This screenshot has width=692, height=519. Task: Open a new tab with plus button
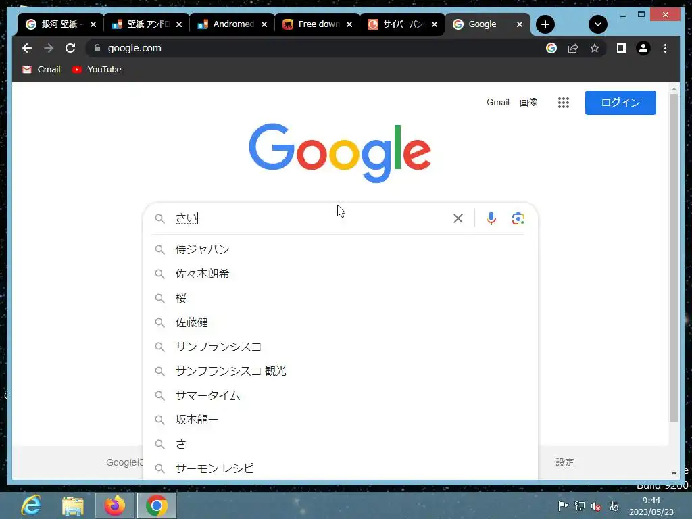[545, 24]
